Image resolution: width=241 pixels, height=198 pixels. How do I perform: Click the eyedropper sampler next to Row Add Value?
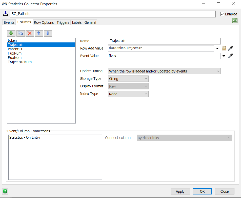click(230, 48)
